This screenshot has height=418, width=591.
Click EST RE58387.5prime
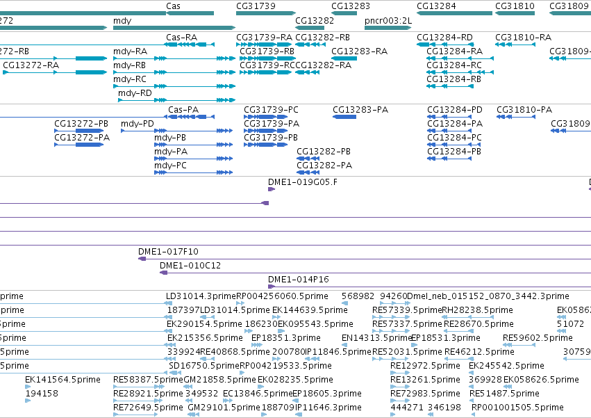(x=148, y=380)
